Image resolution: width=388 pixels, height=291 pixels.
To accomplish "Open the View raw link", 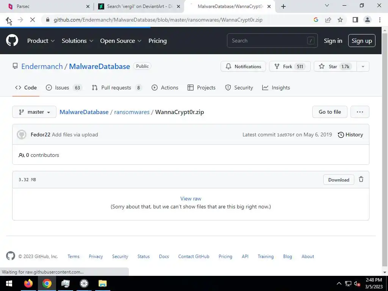I will point(191,199).
